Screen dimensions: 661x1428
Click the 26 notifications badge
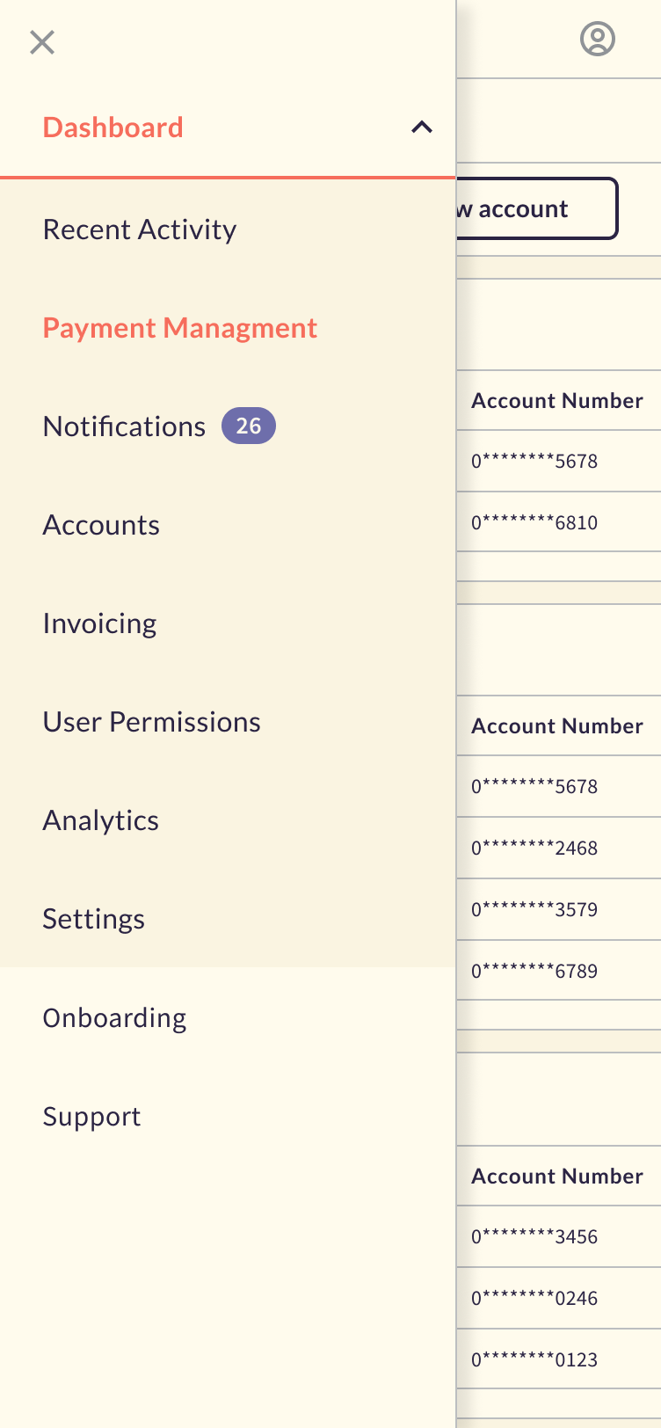tap(249, 426)
